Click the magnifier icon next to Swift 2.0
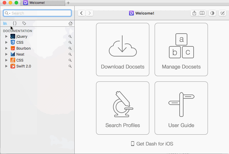The width and height of the screenshot is (229, 154). (x=70, y=66)
